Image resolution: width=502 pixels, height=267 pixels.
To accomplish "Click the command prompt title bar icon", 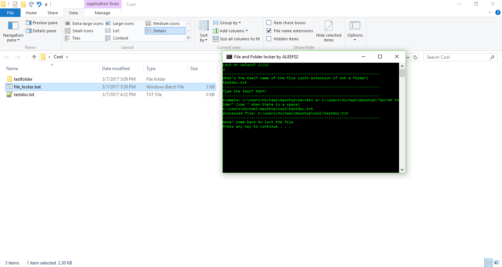I will coord(229,57).
